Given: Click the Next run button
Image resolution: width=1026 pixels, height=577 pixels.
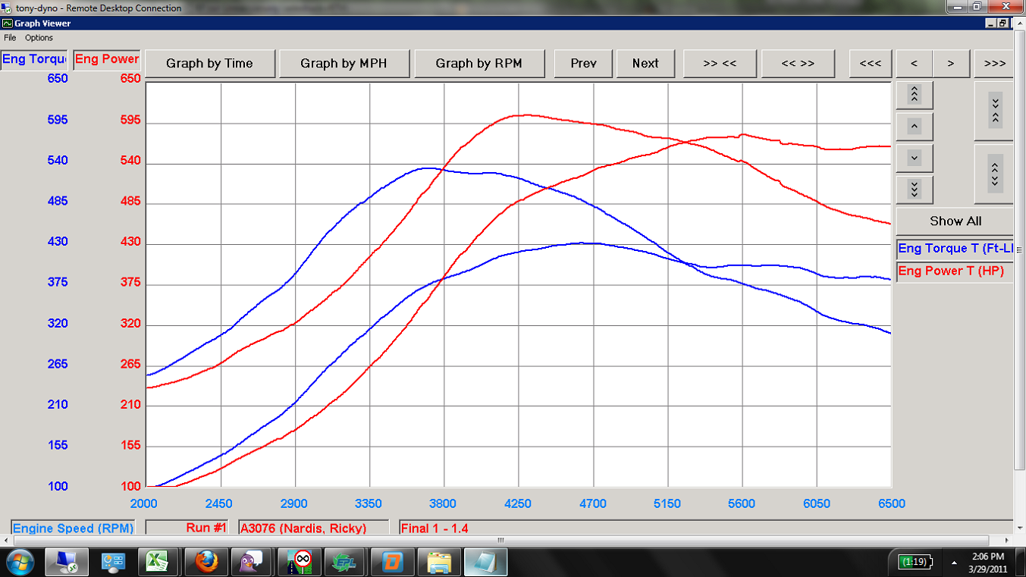Looking at the screenshot, I should coord(645,64).
